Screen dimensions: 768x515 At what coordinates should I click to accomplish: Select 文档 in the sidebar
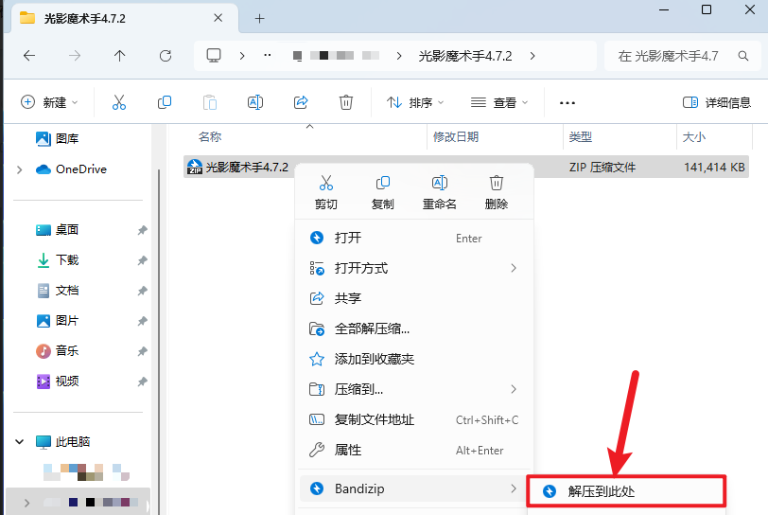tap(66, 291)
